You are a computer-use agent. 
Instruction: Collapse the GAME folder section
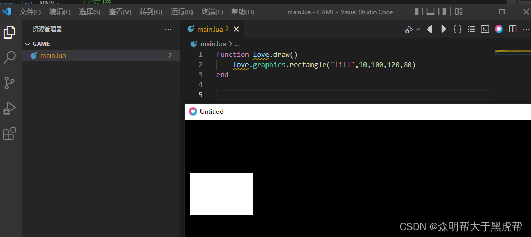[28, 44]
